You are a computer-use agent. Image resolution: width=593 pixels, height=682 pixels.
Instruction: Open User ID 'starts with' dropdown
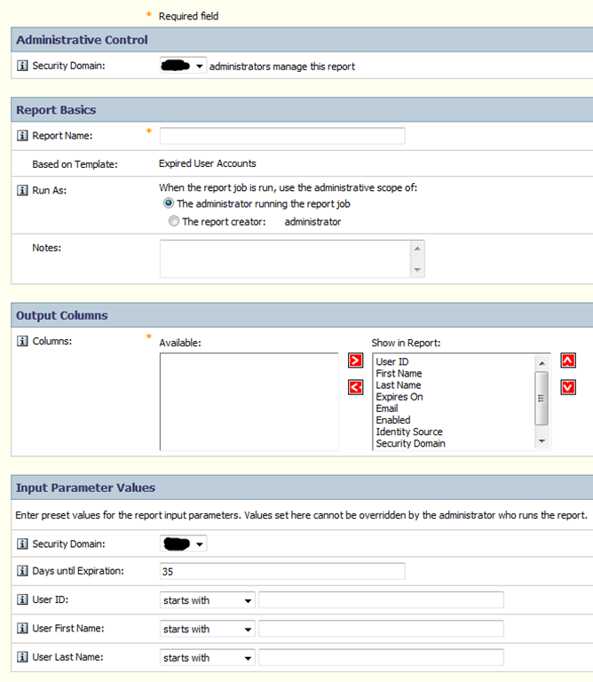tap(208, 600)
